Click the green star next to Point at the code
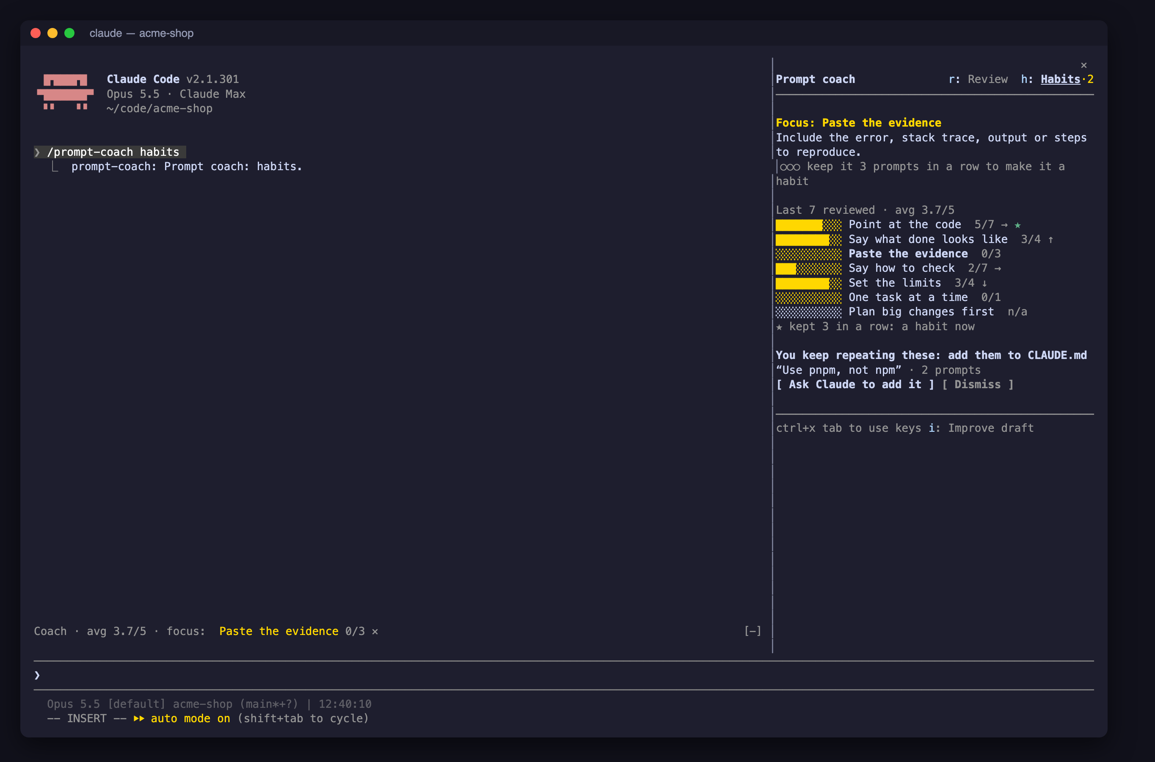The image size is (1155, 762). coord(1017,225)
